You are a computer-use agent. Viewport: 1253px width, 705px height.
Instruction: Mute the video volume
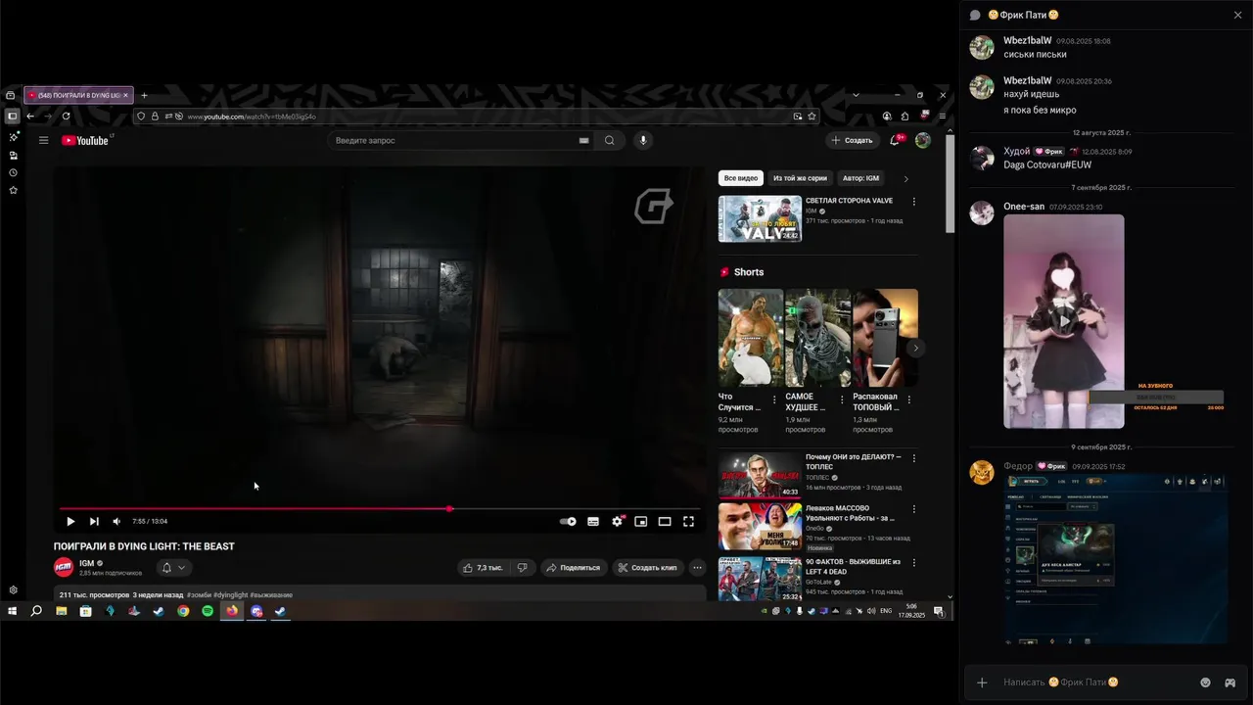point(116,522)
